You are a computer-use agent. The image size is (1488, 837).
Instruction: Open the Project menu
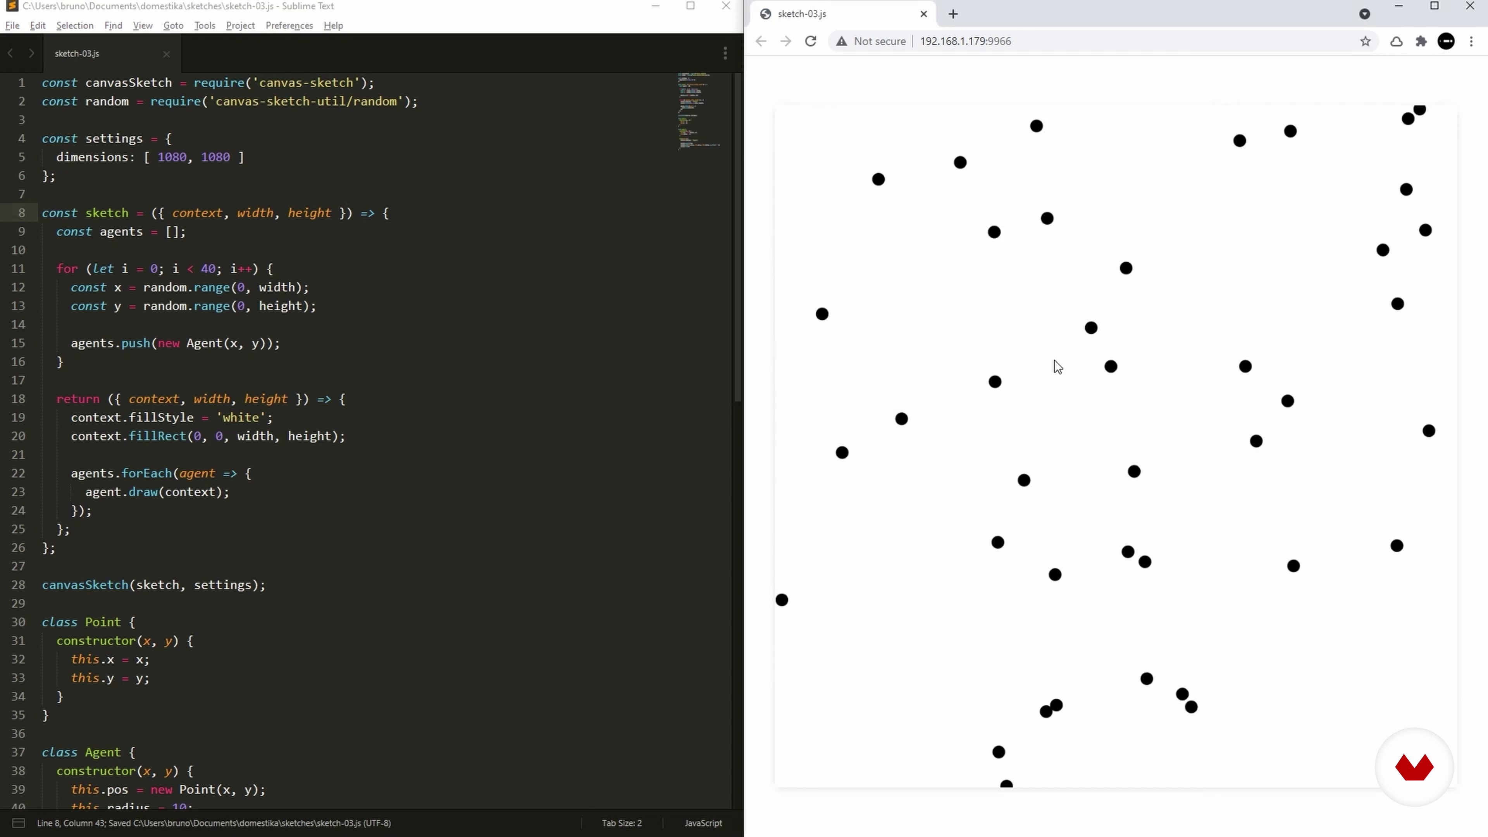pos(240,26)
